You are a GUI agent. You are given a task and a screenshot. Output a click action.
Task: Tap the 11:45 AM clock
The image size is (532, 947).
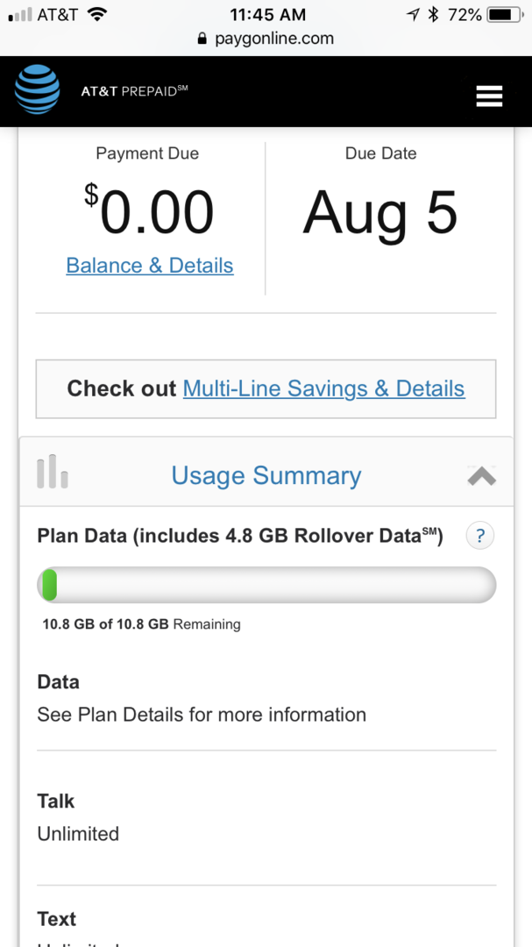click(x=267, y=15)
